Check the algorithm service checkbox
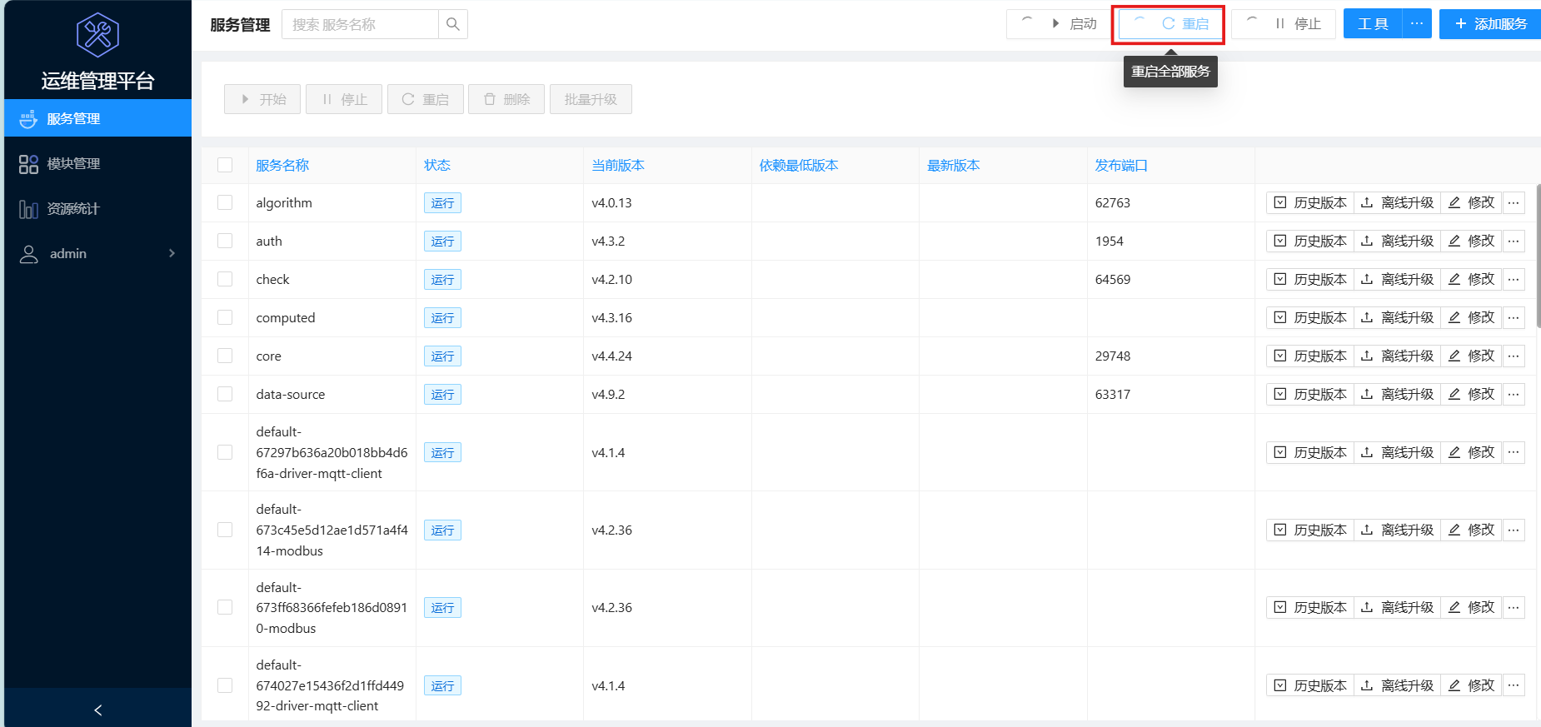Image resolution: width=1541 pixels, height=727 pixels. [x=225, y=202]
